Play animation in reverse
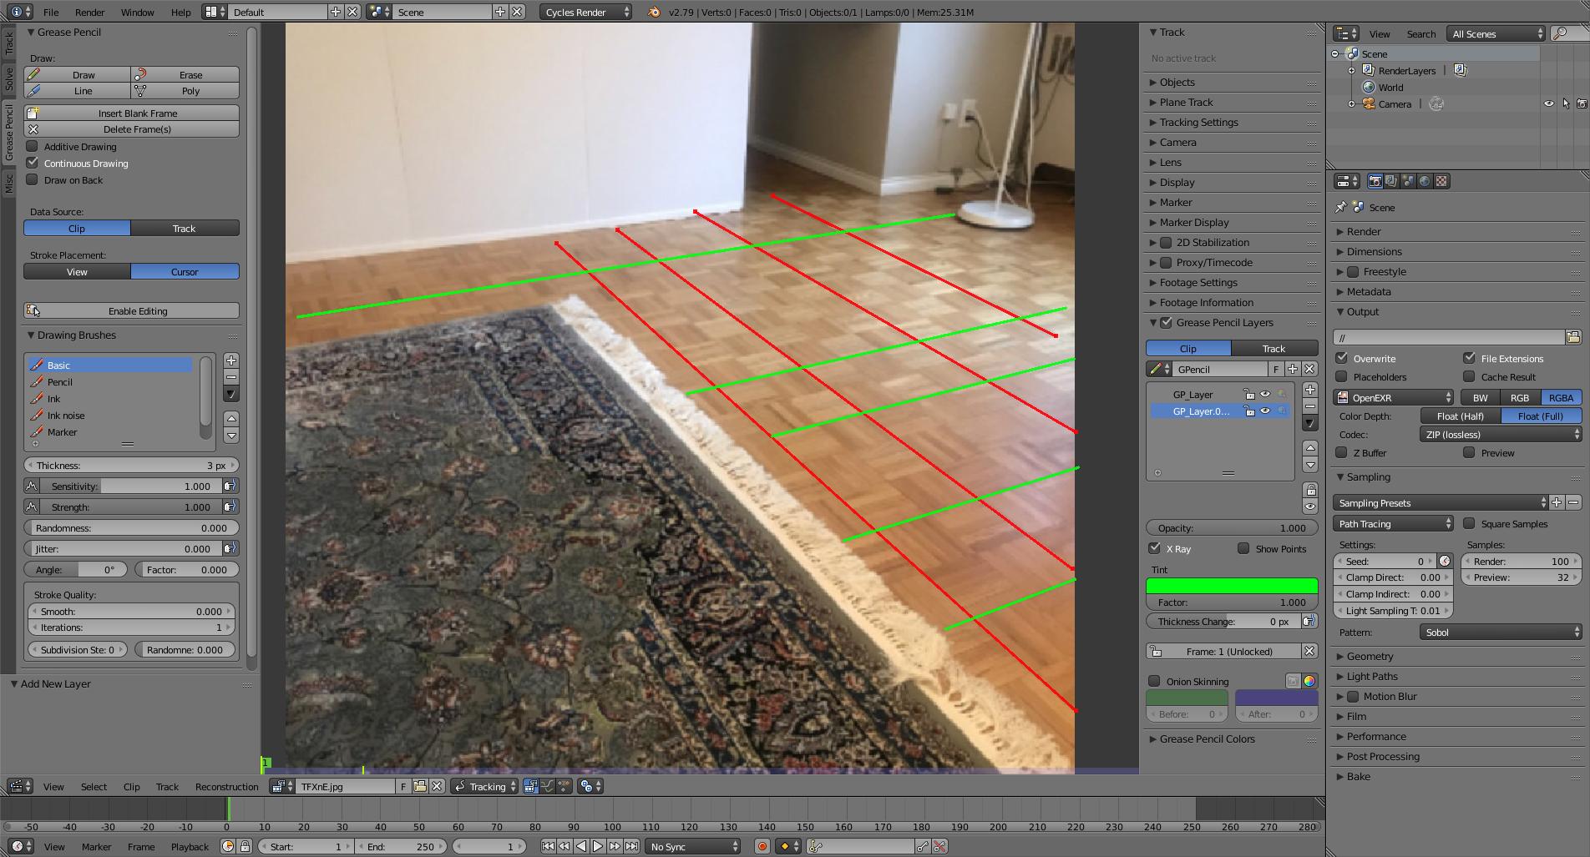This screenshot has height=857, width=1590. (581, 846)
